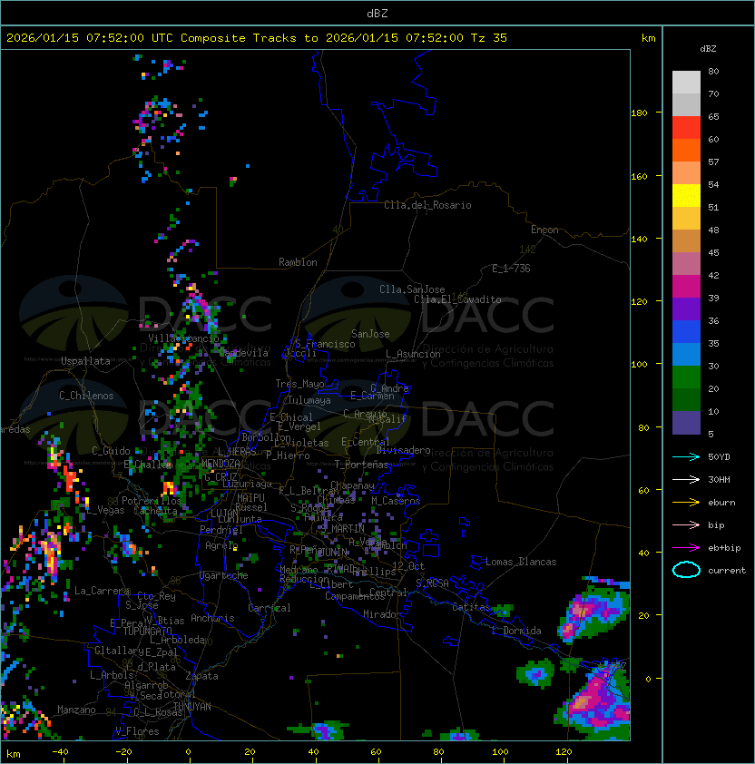This screenshot has width=755, height=764.
Task: Select the red 65 dBZ legend swatch
Action: [686, 128]
